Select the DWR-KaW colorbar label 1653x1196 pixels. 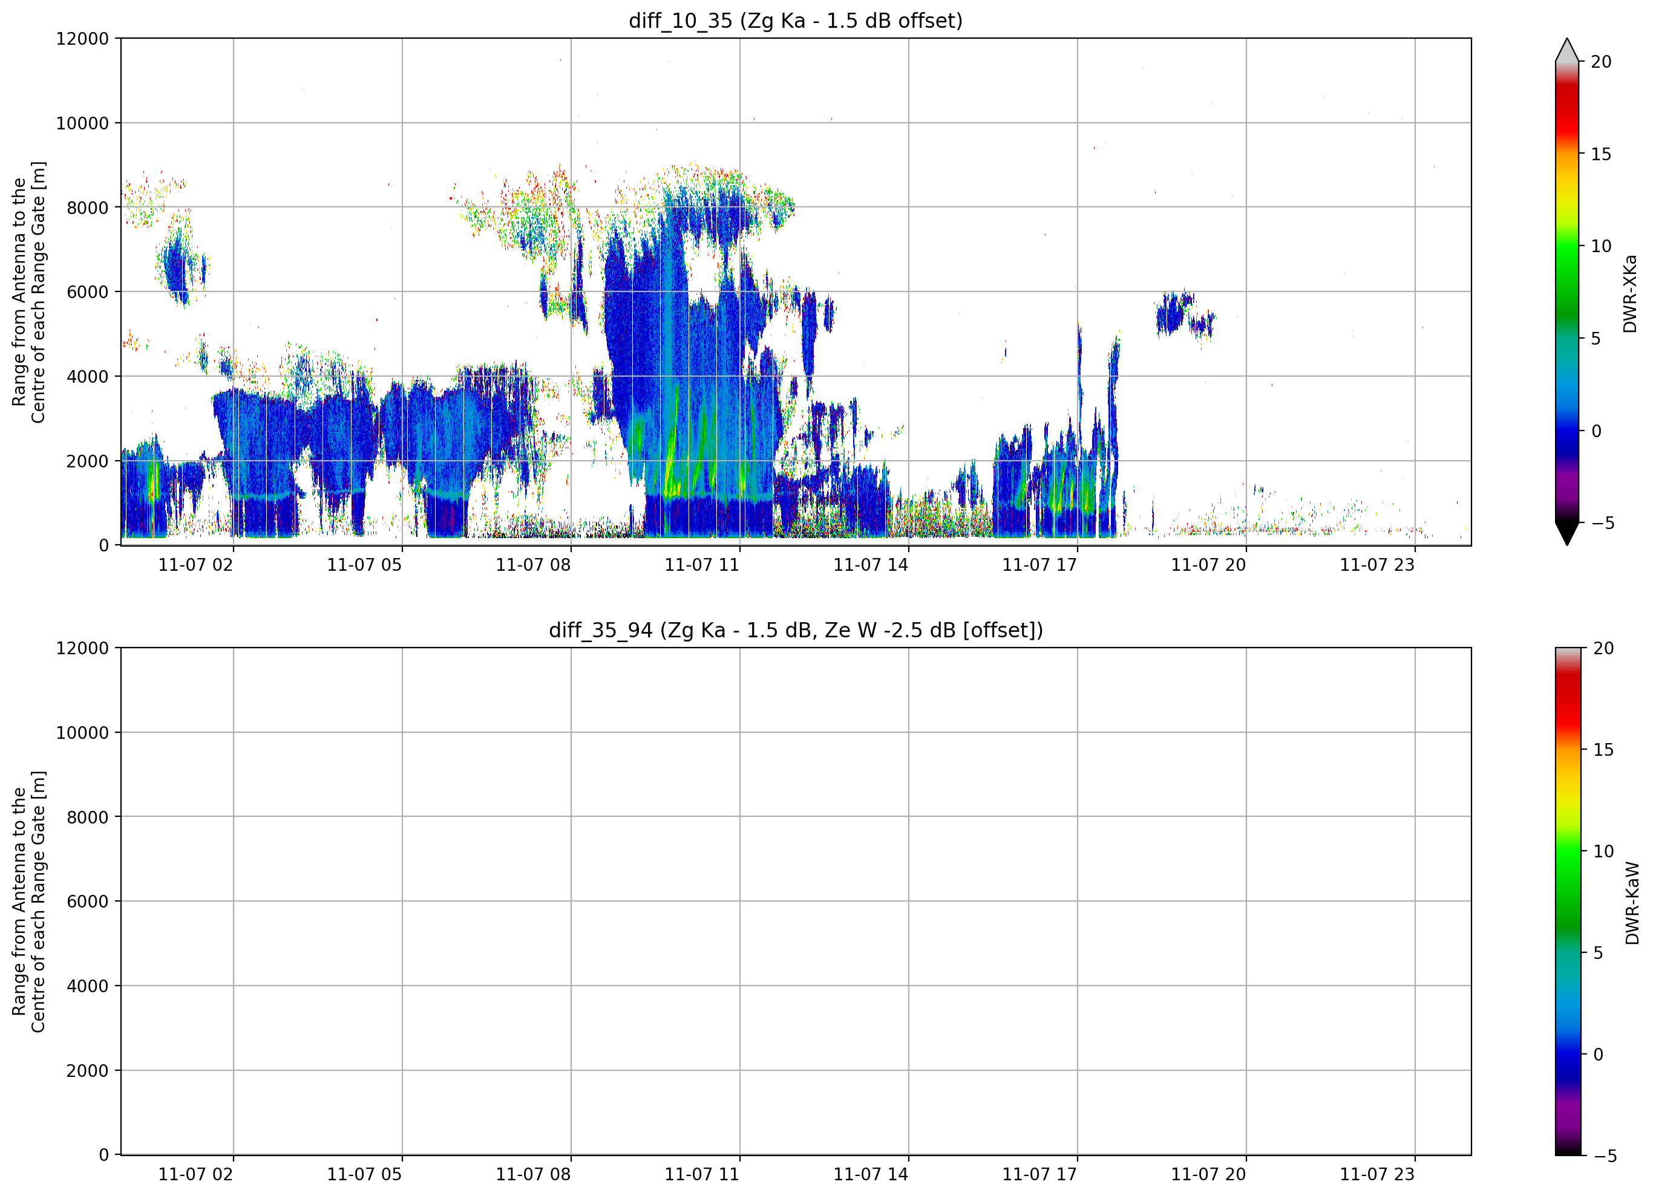(1632, 903)
